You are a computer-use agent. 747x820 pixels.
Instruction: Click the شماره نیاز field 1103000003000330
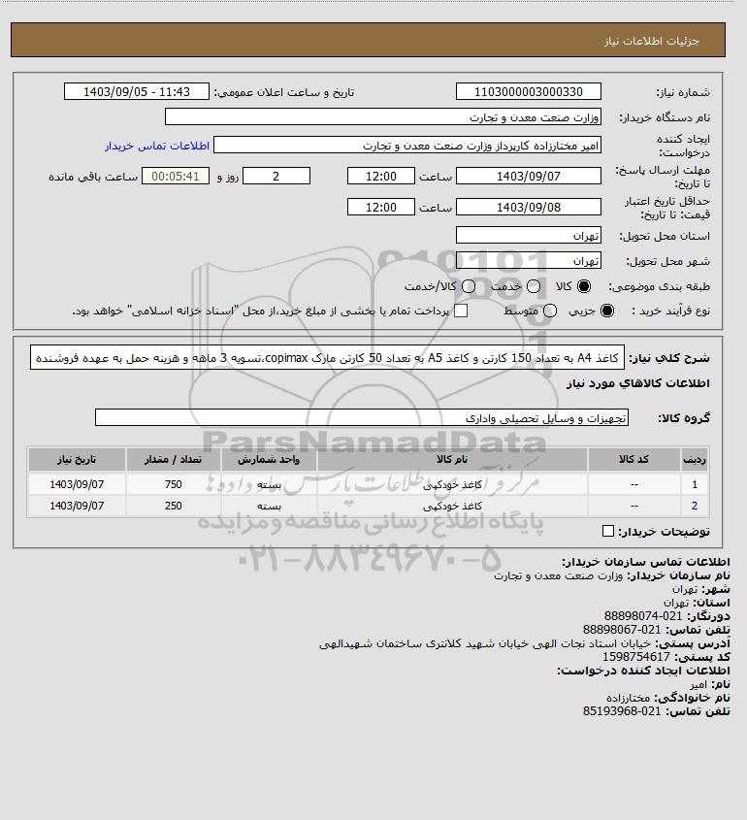click(x=529, y=91)
